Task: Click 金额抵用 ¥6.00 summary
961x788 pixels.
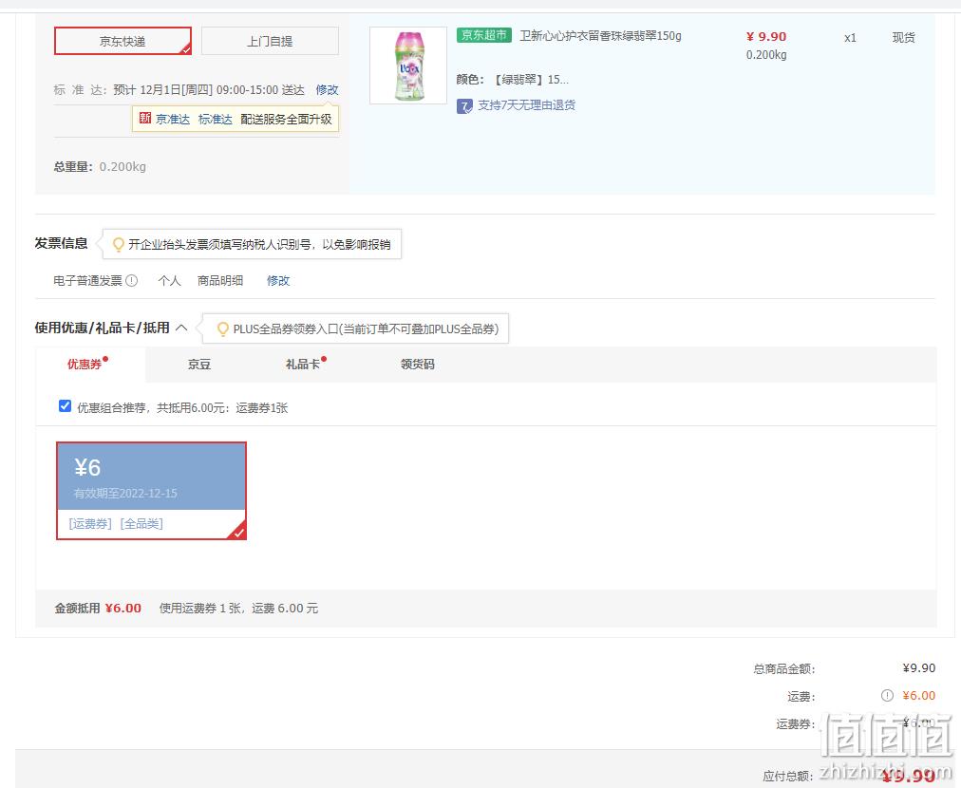Action: (x=98, y=609)
